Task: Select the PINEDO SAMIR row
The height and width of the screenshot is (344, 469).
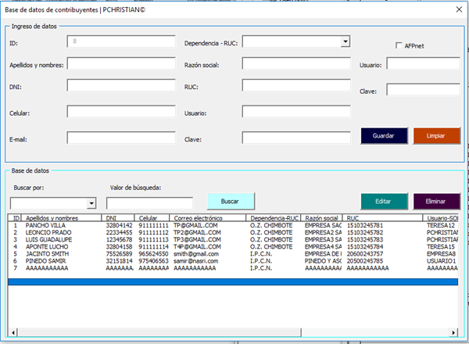Action: tap(45, 260)
